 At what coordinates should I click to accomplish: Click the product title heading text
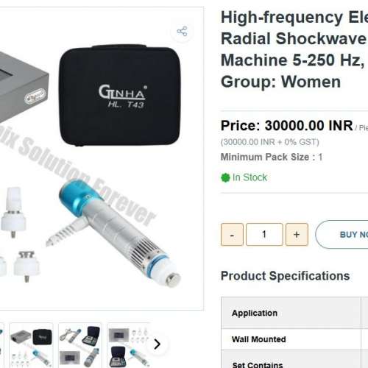tap(294, 49)
